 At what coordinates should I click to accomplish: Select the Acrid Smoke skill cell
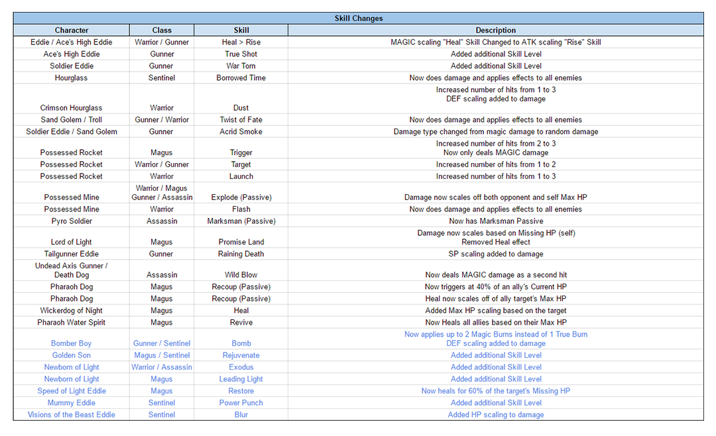click(241, 132)
